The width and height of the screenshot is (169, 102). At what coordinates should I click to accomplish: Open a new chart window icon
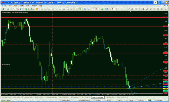point(3,9)
